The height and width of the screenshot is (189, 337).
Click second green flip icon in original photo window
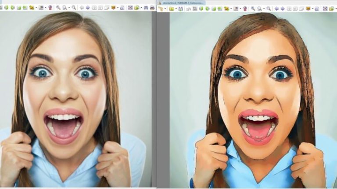click(x=25, y=8)
